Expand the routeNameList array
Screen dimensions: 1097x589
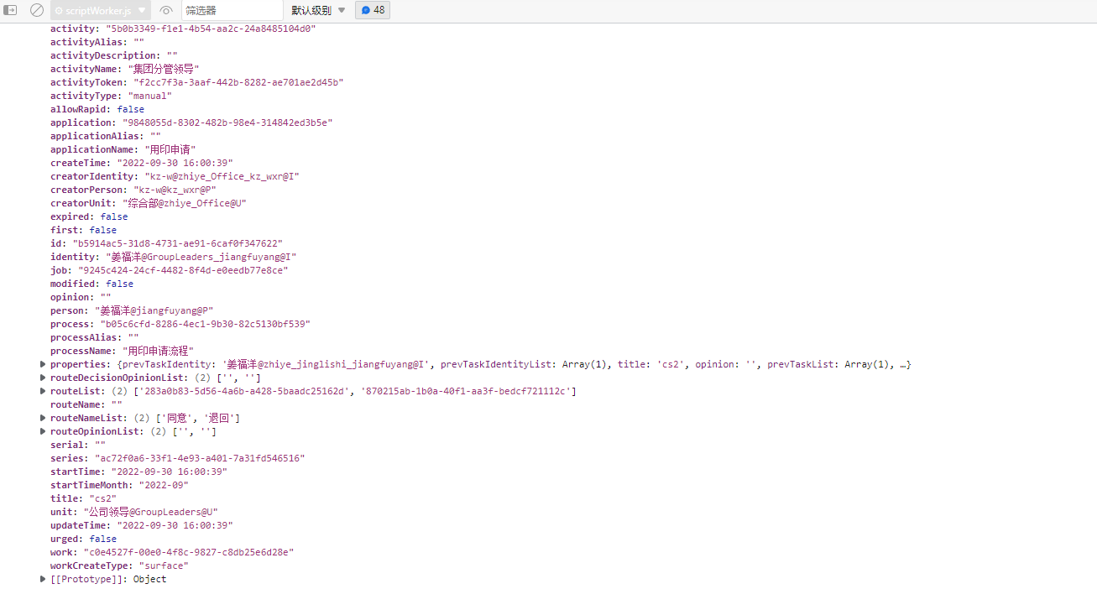(x=43, y=418)
